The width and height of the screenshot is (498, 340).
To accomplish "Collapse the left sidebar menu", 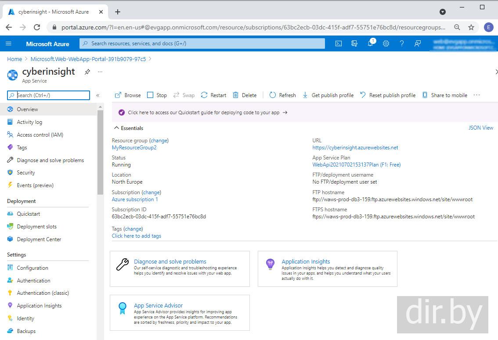I will point(97,95).
